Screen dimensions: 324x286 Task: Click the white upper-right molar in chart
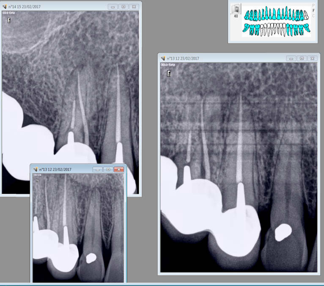click(306, 15)
